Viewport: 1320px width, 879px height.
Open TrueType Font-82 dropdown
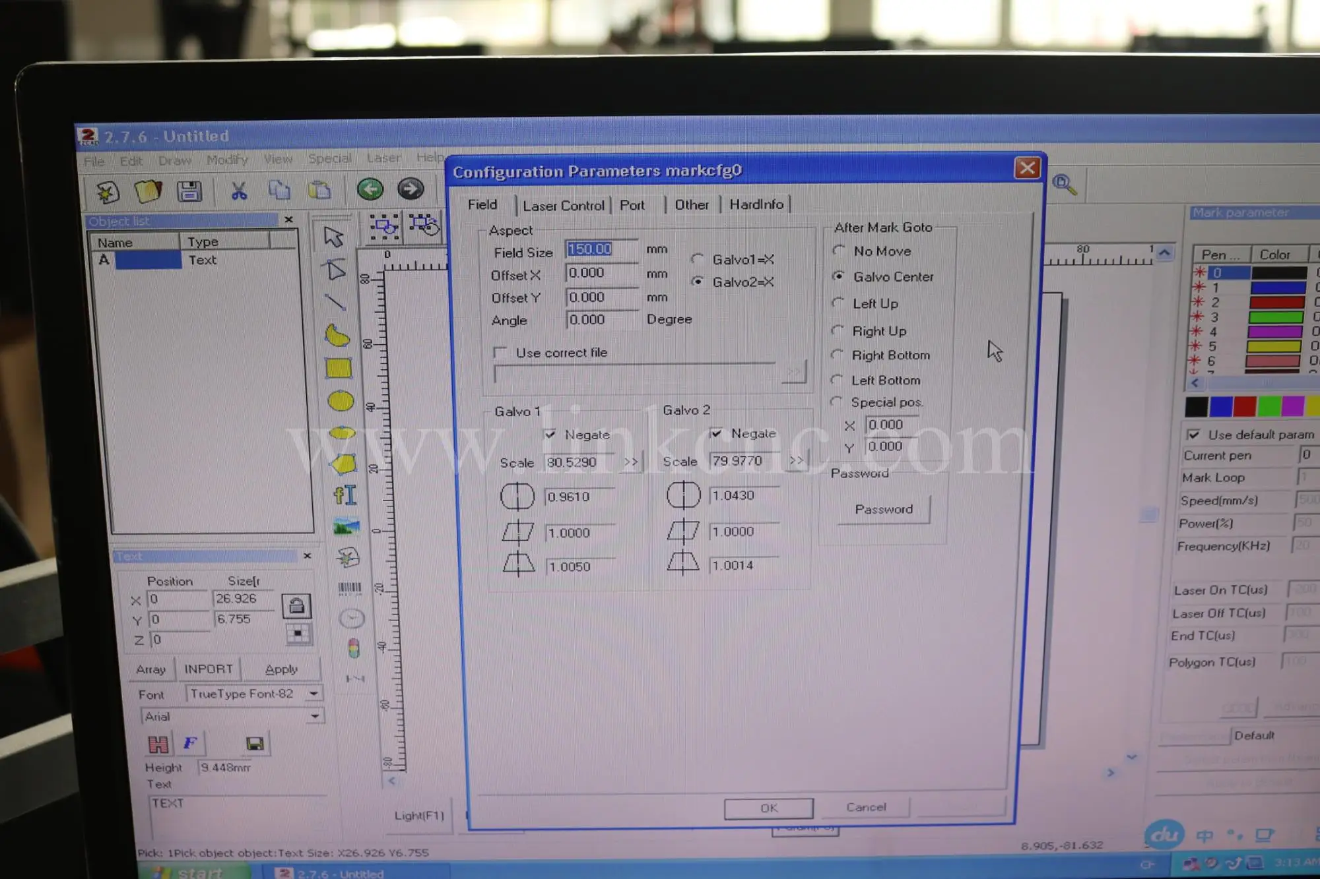pos(314,694)
